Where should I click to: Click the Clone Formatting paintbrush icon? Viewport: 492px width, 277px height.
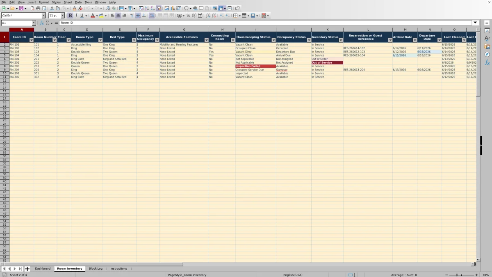coord(74,8)
